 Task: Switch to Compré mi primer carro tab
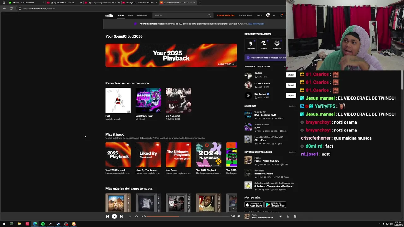point(102,3)
